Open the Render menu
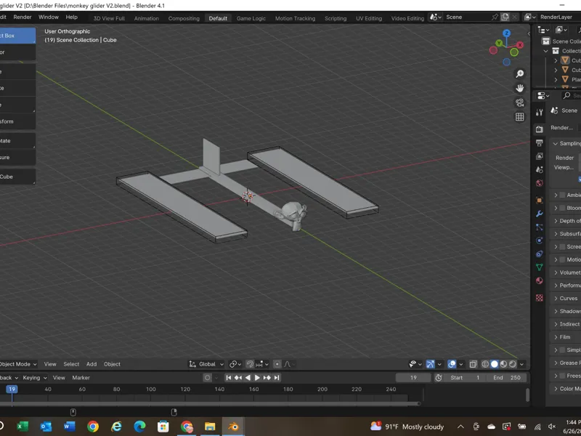Viewport: 581px width, 436px height. (23, 17)
